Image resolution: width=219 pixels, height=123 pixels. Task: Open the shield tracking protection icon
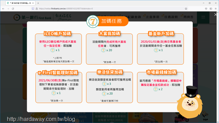[33, 9]
